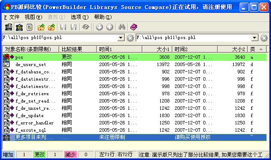This screenshot has height=160, width=271.
Task: Click the application icon beside pos row
Action: pyautogui.click(x=6, y=57)
